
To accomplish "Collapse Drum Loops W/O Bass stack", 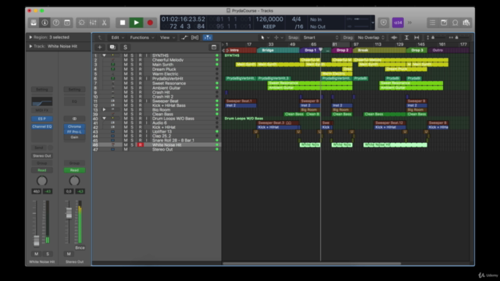I will coord(104,119).
